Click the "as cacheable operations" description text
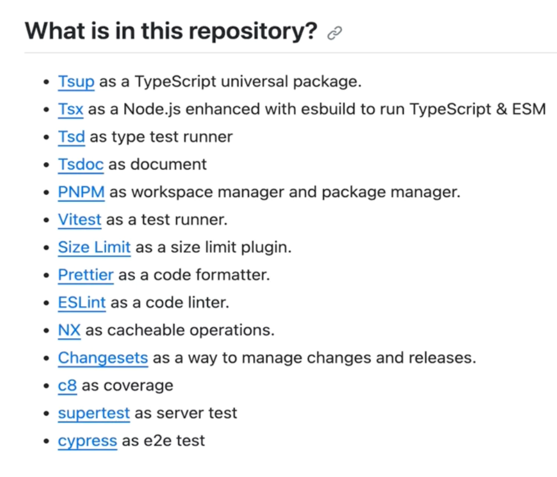Viewport: 557px width, 477px height. coord(180,330)
